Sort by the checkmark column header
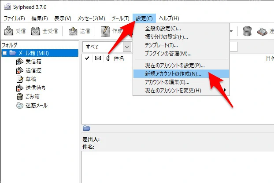 87,58
